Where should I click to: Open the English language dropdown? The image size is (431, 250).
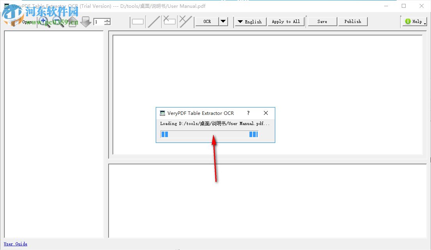(x=250, y=22)
